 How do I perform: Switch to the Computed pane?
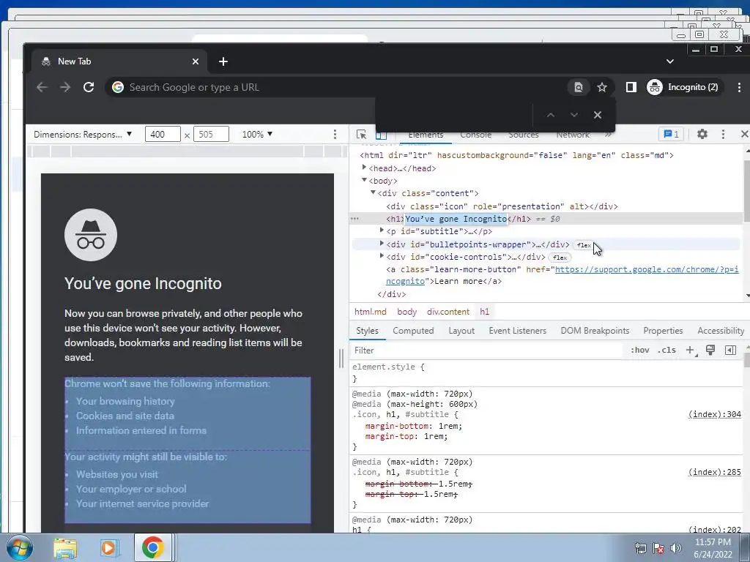(413, 331)
